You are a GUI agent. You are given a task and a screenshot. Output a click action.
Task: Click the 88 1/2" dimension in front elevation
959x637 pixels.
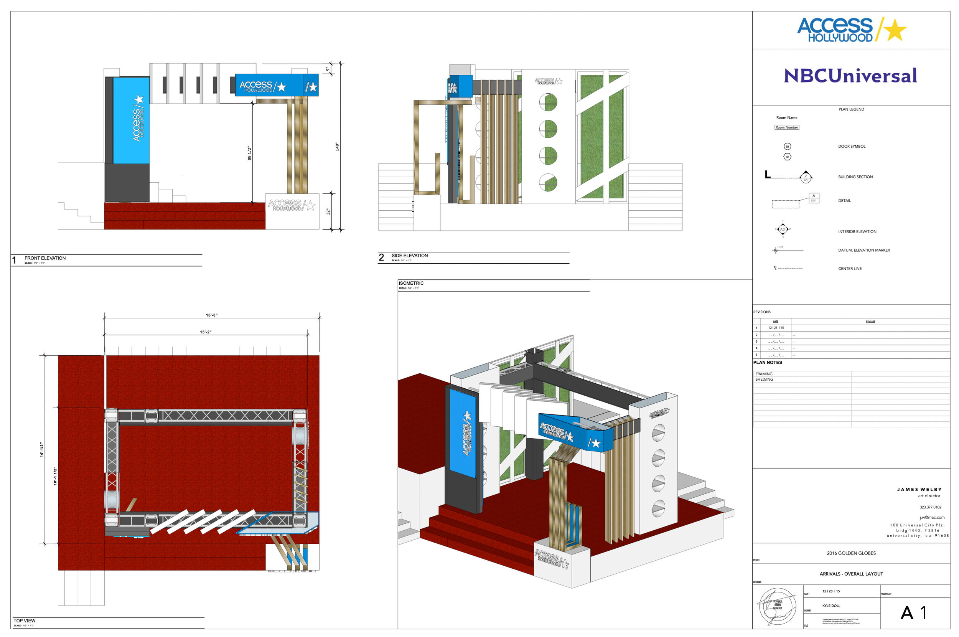[x=249, y=153]
